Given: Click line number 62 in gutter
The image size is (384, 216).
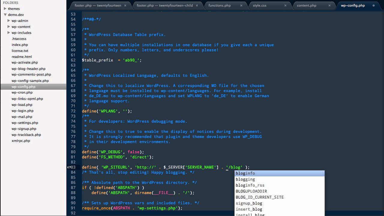Looking at the screenshot, I should pos(73,60).
